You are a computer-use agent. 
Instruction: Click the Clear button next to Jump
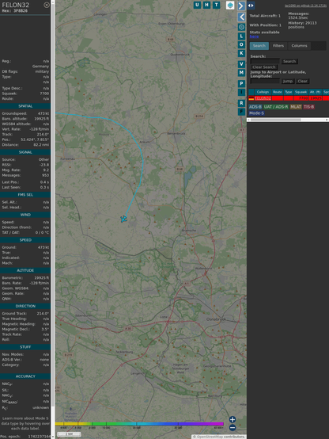[x=302, y=81]
